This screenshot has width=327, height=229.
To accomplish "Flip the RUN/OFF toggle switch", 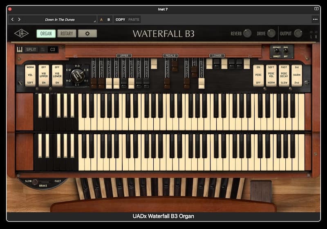I will point(286,51).
